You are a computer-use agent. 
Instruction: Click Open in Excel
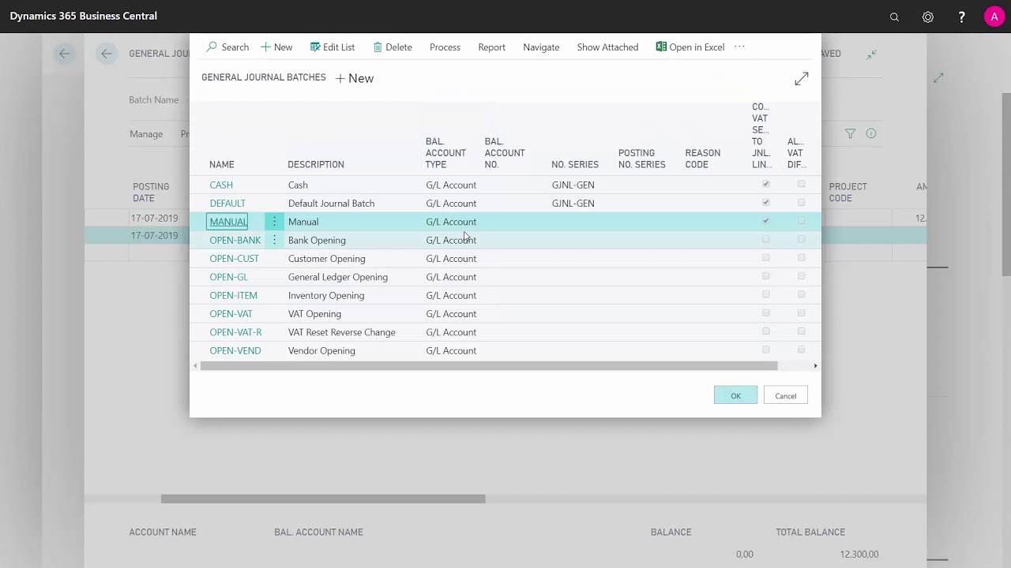(x=690, y=47)
